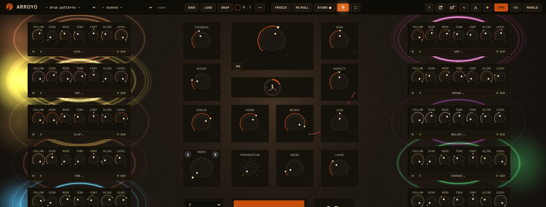The width and height of the screenshot is (546, 207).
Task: Click the sine wave icon button
Action: click(x=464, y=8)
